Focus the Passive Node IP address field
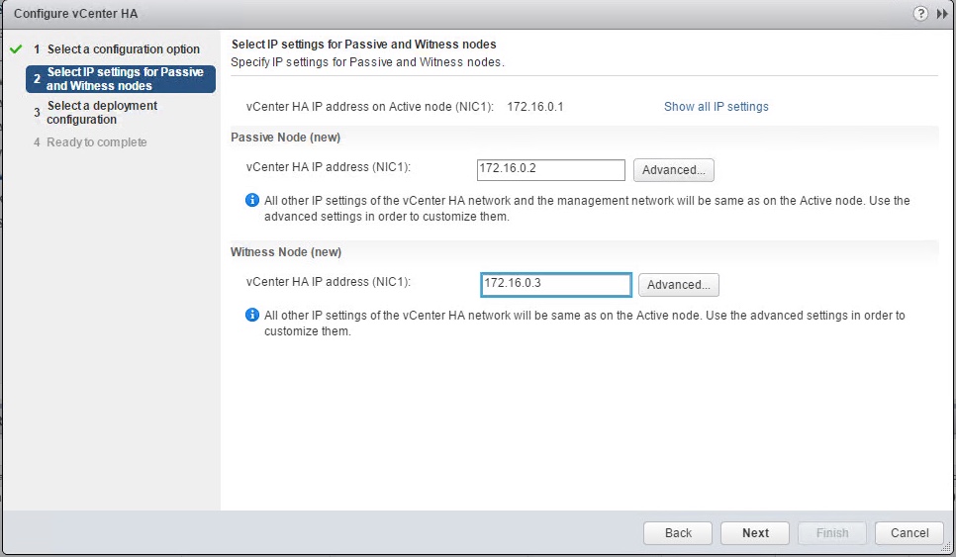The height and width of the screenshot is (557, 956). point(550,169)
